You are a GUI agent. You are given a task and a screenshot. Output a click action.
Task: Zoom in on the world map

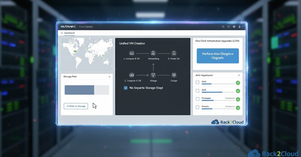click(111, 40)
